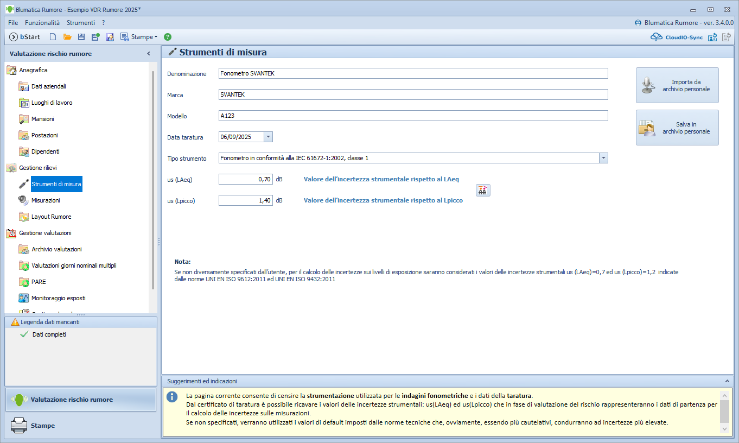
Task: Click the sidebar tree vertical scrollbar
Action: pyautogui.click(x=153, y=179)
